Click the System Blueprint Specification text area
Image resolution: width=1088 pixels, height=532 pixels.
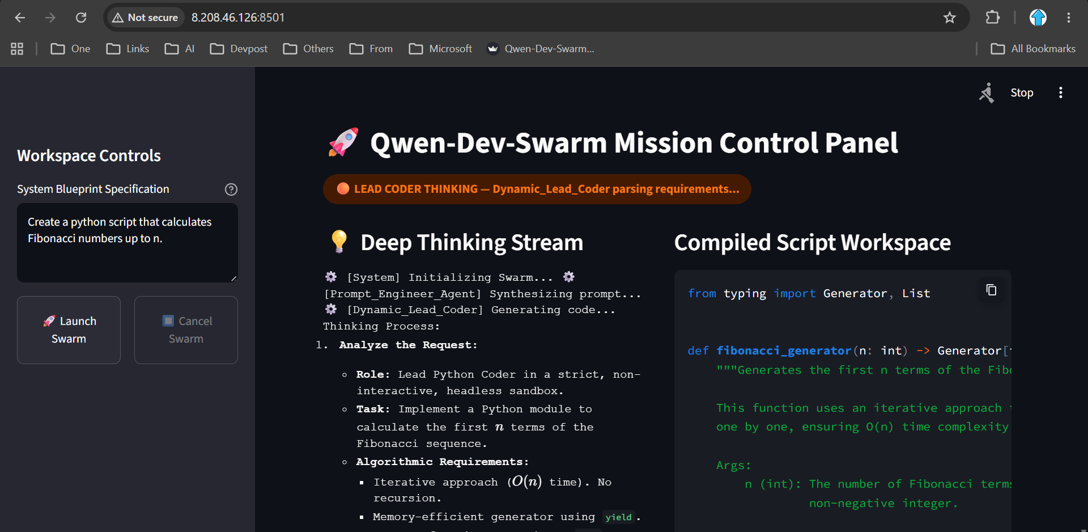127,243
